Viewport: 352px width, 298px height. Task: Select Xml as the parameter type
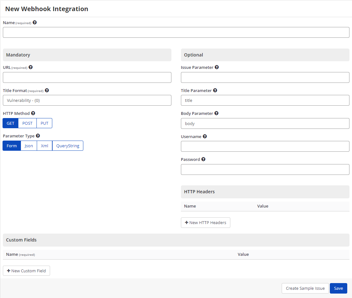(x=44, y=146)
